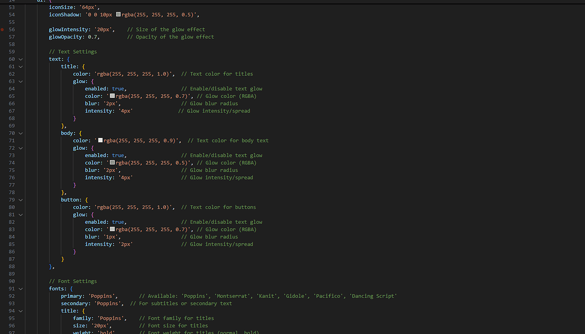Image resolution: width=585 pixels, height=334 pixels.
Task: Collapse the text block at line 60
Action: point(21,59)
